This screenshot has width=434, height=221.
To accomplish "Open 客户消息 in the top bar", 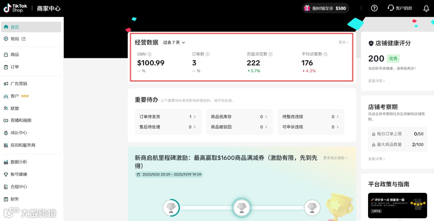I will (x=400, y=8).
